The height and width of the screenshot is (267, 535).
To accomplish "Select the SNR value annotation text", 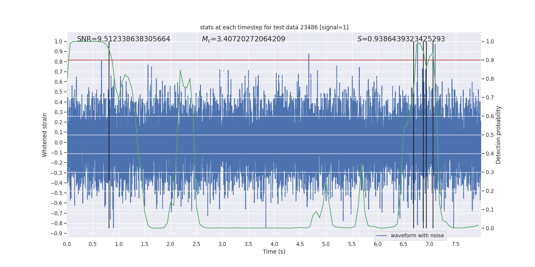I will click(x=124, y=39).
